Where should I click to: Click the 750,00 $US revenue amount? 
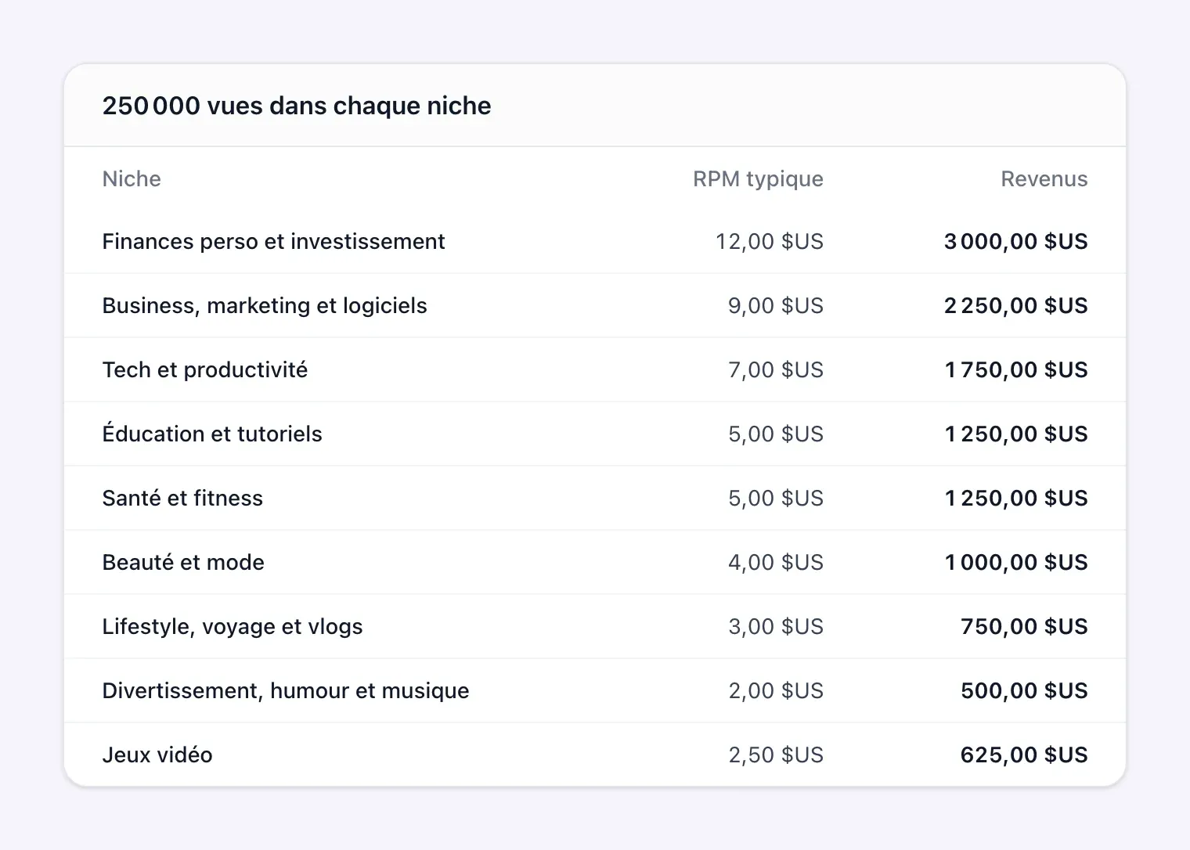1024,626
